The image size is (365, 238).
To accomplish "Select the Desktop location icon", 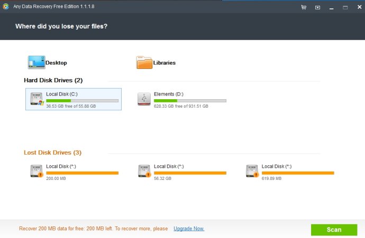I will coord(36,62).
